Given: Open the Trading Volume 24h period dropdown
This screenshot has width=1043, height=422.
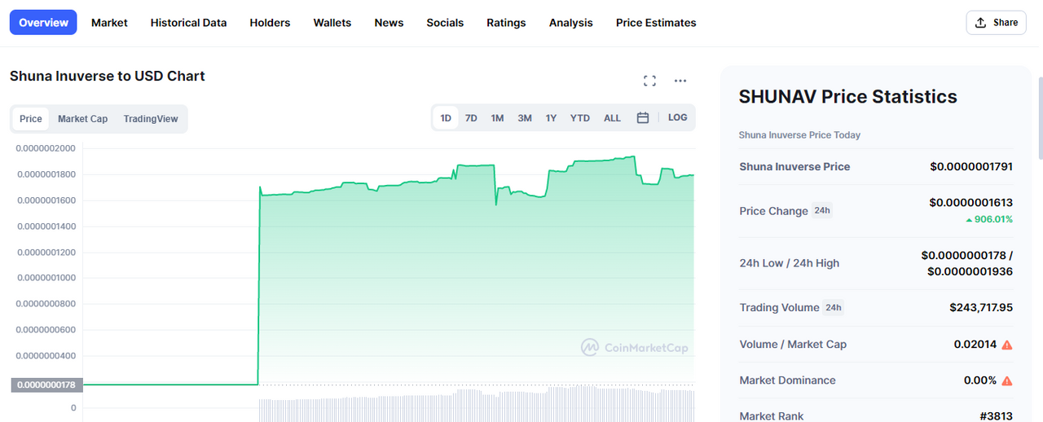Looking at the screenshot, I should click(833, 308).
